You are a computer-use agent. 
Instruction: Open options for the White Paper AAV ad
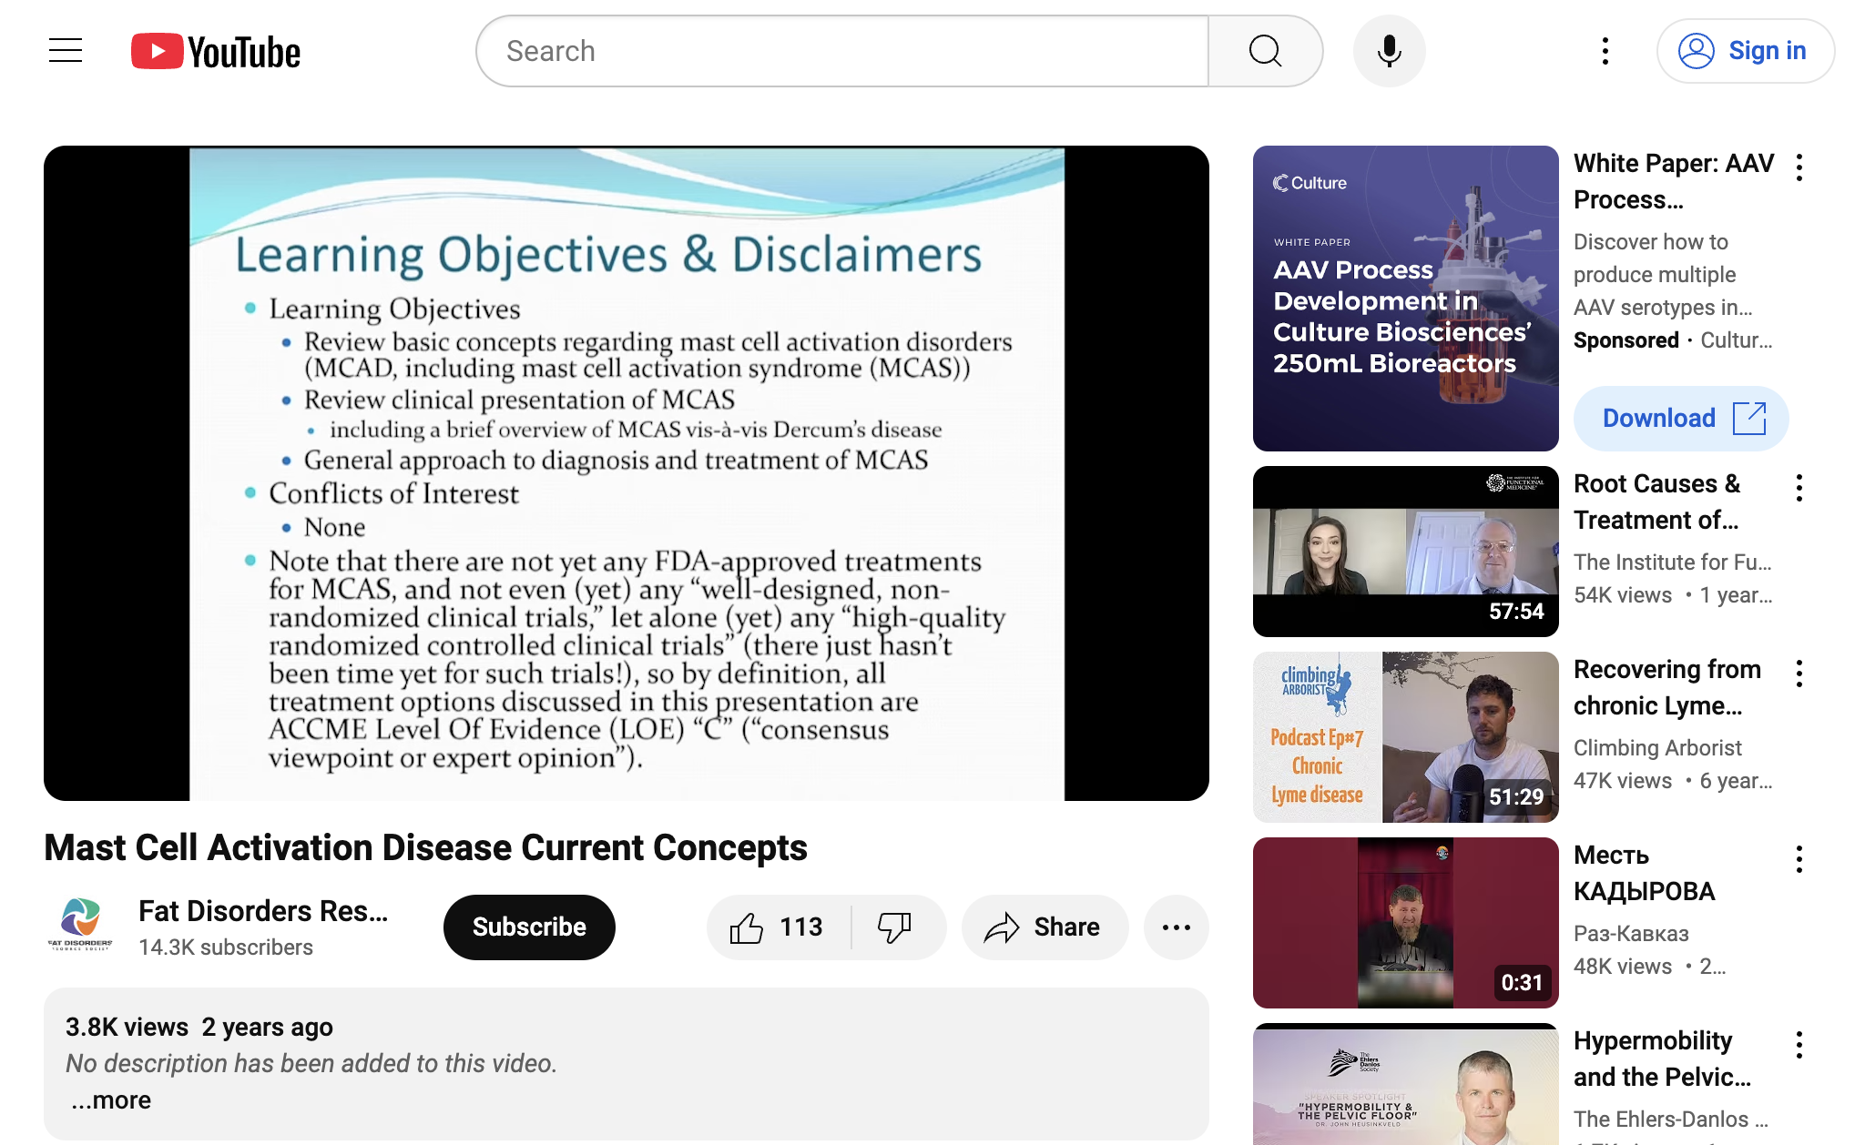pos(1799,167)
